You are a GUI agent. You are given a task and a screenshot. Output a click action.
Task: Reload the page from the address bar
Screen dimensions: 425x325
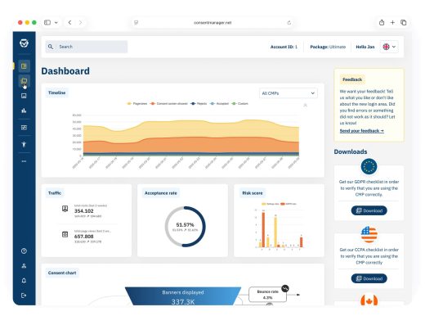(x=289, y=23)
